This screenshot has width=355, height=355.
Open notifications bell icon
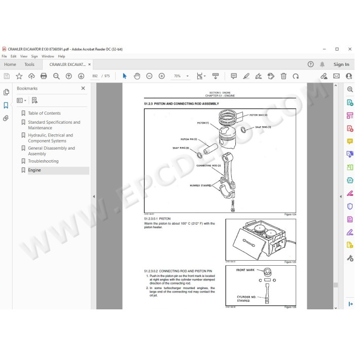[322, 64]
